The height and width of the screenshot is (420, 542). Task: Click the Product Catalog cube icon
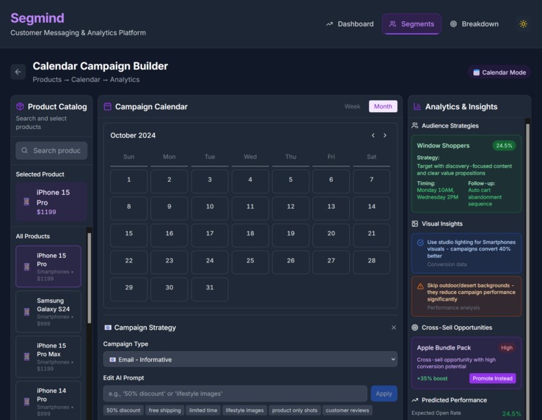click(x=20, y=106)
